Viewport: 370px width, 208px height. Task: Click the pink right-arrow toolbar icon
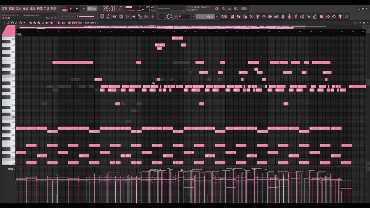(x=134, y=16)
